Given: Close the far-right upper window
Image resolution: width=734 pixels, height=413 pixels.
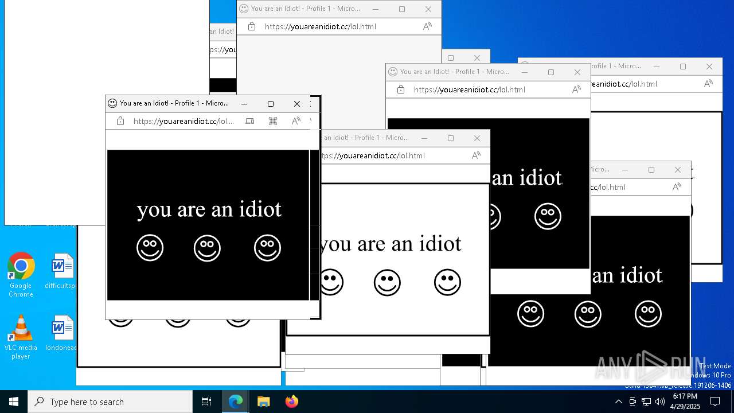Looking at the screenshot, I should (x=709, y=67).
